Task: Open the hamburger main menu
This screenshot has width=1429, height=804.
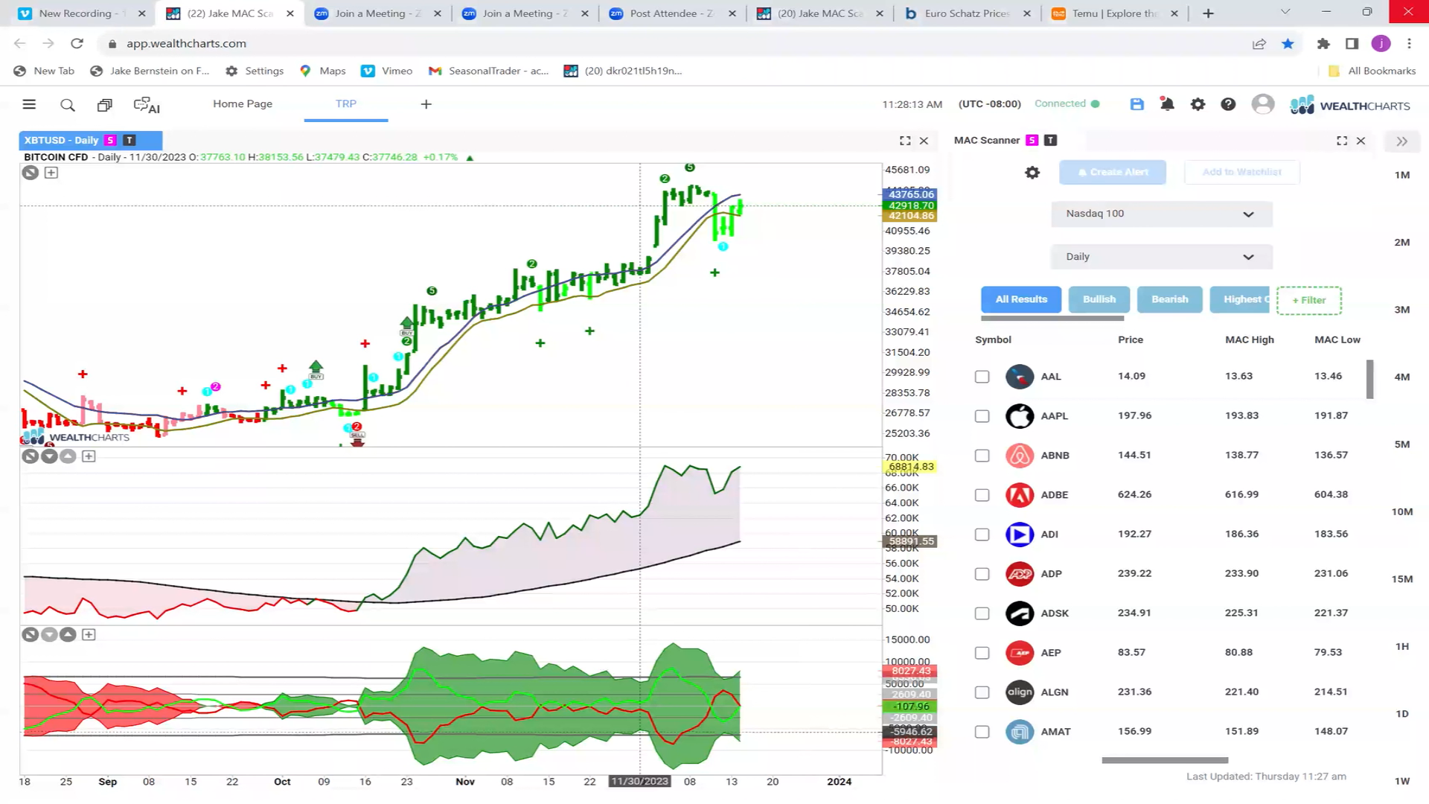Action: click(29, 104)
